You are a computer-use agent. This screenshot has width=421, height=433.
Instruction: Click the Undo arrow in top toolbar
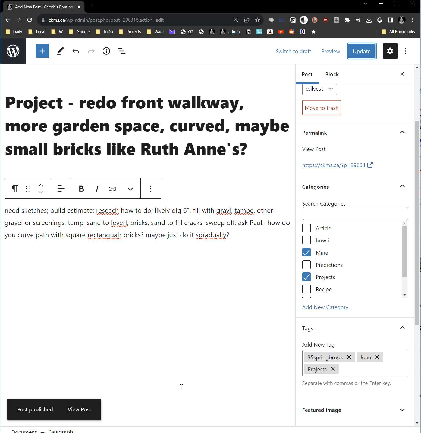click(x=76, y=51)
